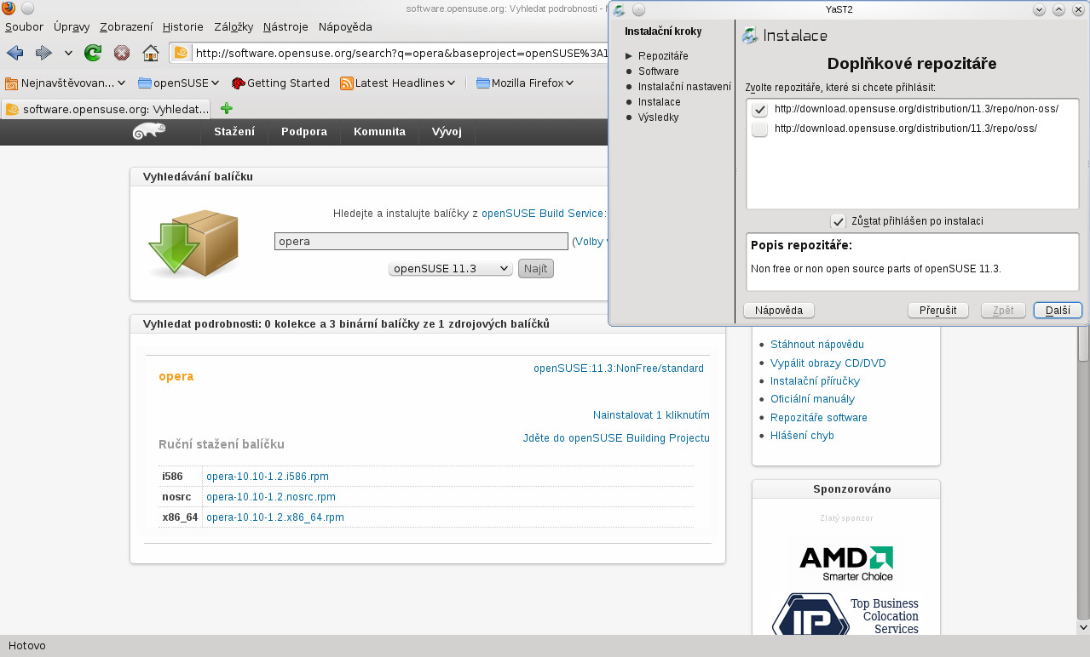This screenshot has height=657, width=1090.
Task: Open the Nápověda menu
Action: (x=345, y=26)
